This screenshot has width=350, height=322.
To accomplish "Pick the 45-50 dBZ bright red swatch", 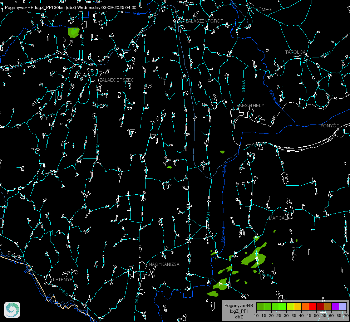I will click(313, 306).
